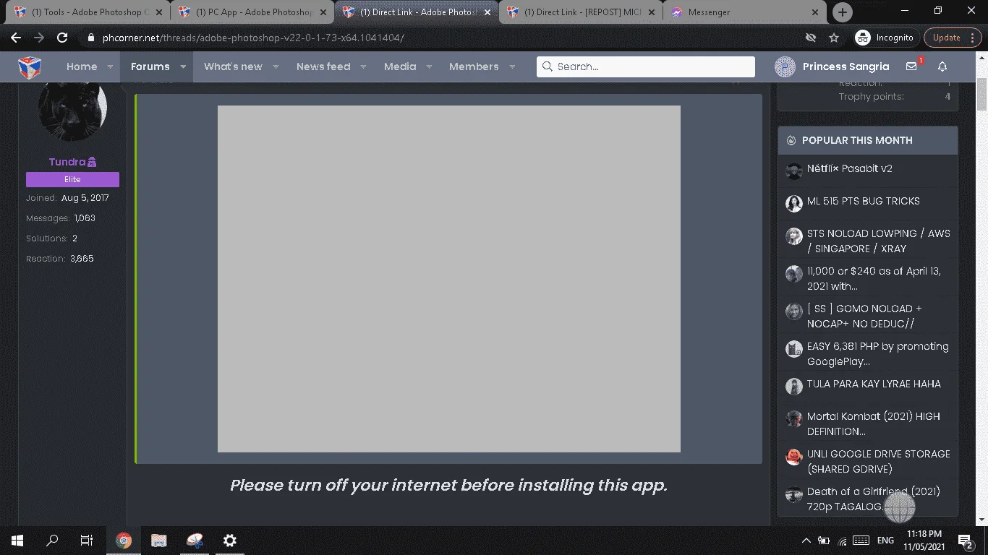Expand the Media dropdown arrow
Screen dimensions: 988x555
(429, 66)
